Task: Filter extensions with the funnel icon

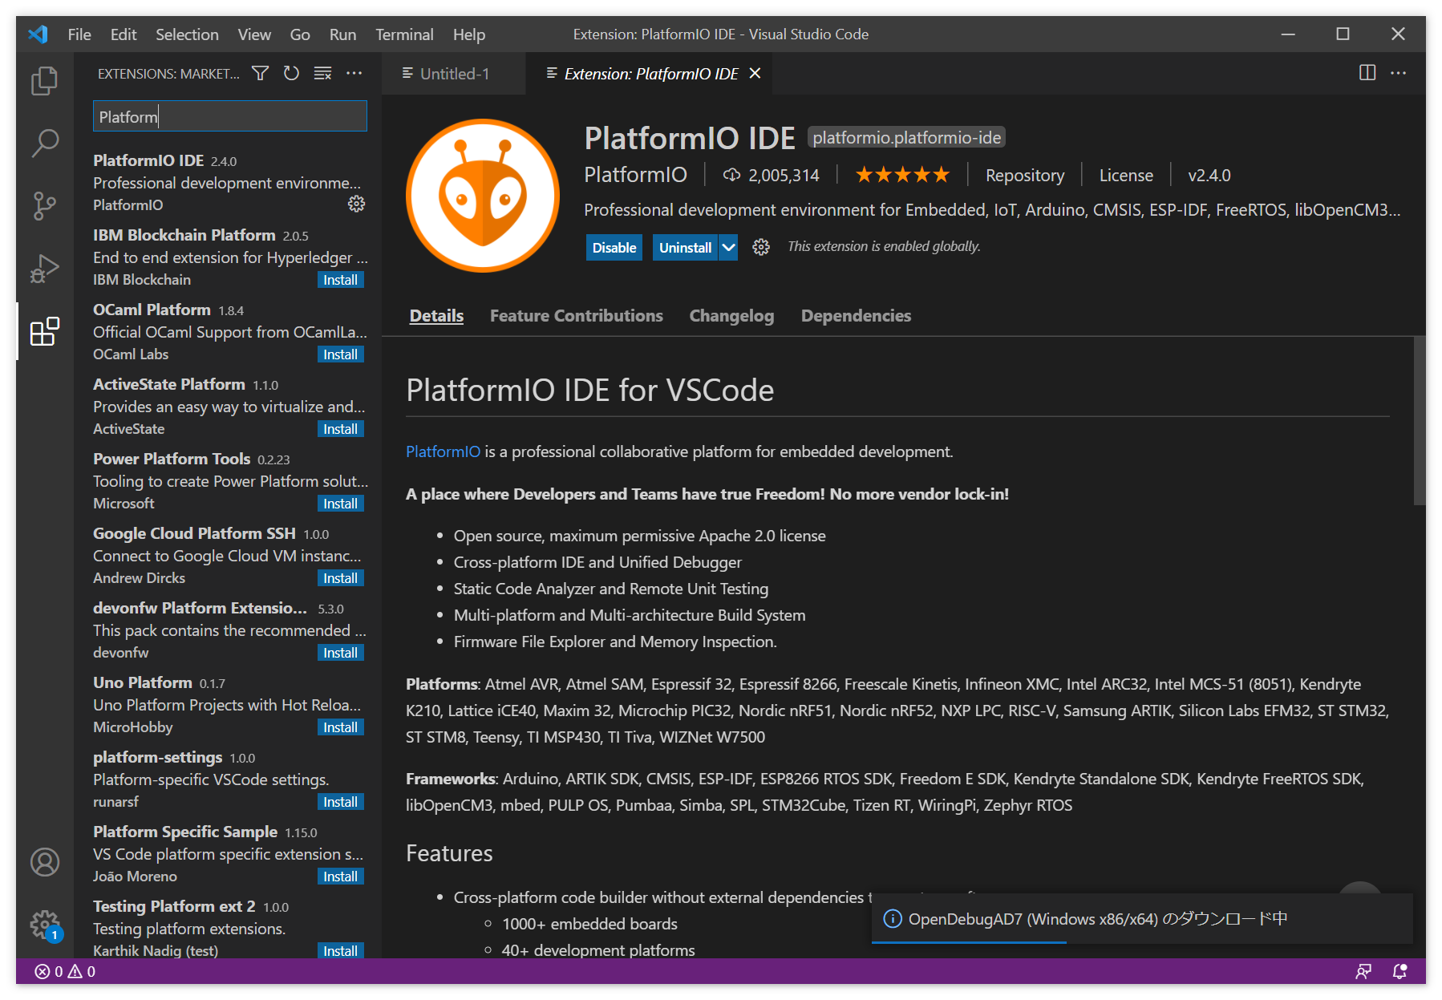Action: (261, 74)
